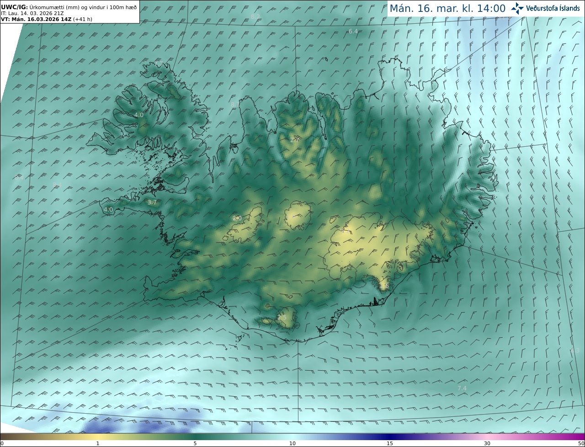Click the yellow section of the color bar
The height and width of the screenshot is (447, 585).
pos(98,437)
